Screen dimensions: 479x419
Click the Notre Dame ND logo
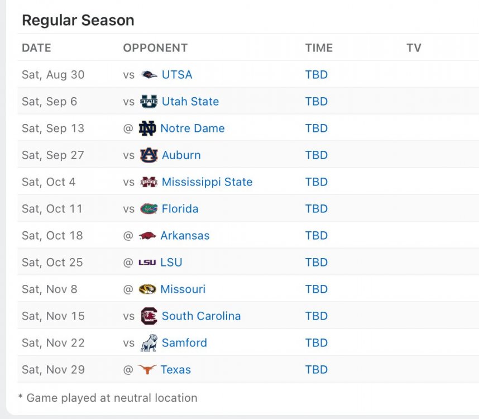(x=147, y=128)
